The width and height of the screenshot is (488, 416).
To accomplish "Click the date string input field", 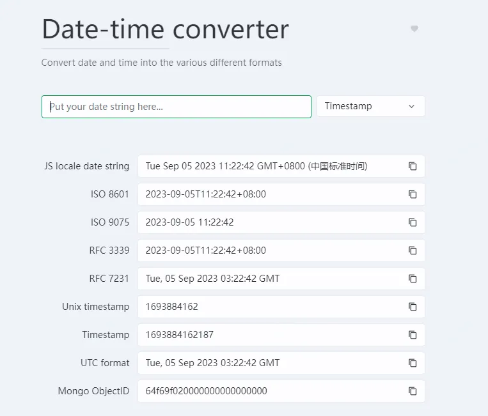I will click(176, 107).
